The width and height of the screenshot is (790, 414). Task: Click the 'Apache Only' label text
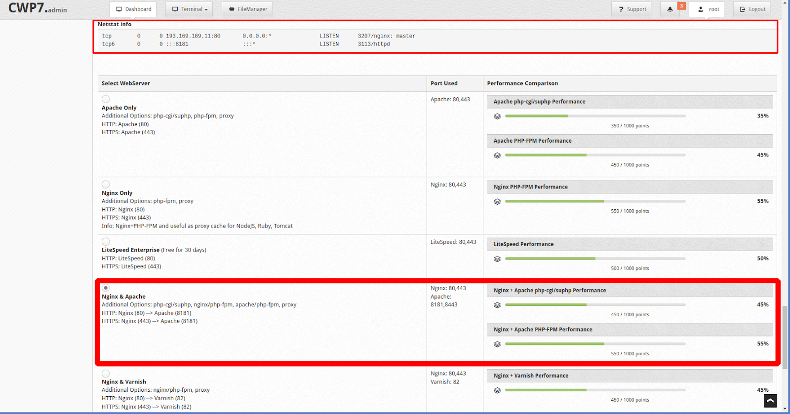click(119, 108)
